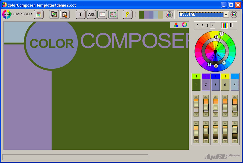Image resolution: width=243 pixels, height=163 pixels.
Task: Open the hex color dropdown arrow
Action: 226,15
